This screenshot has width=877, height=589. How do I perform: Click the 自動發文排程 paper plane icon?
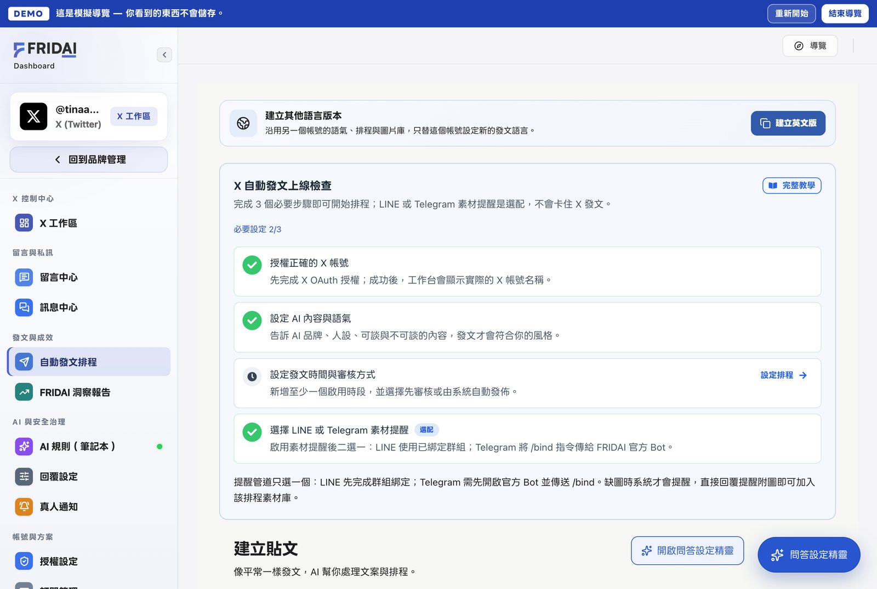[x=24, y=362]
